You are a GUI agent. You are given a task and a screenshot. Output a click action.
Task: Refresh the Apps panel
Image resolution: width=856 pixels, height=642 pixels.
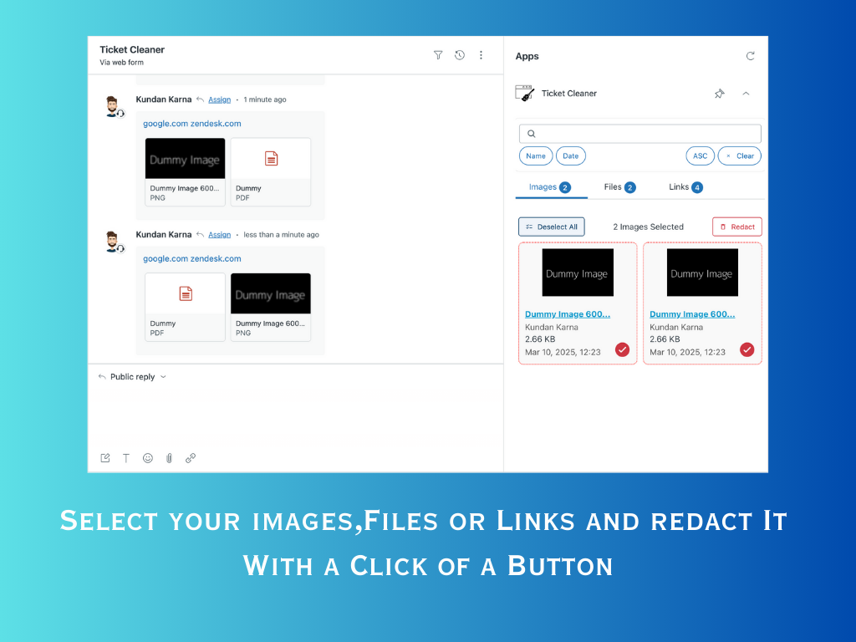(750, 56)
